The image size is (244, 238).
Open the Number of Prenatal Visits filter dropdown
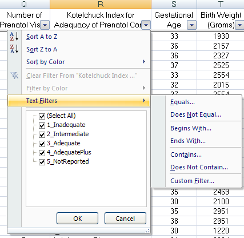click(x=45, y=25)
